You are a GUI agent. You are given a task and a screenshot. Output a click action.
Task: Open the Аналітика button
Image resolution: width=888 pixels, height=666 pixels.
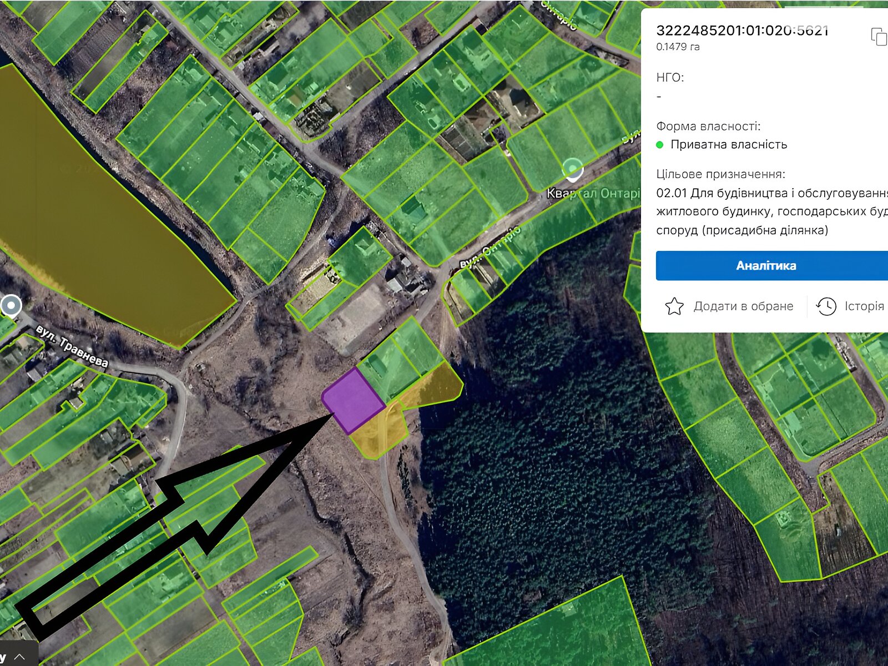(x=766, y=266)
